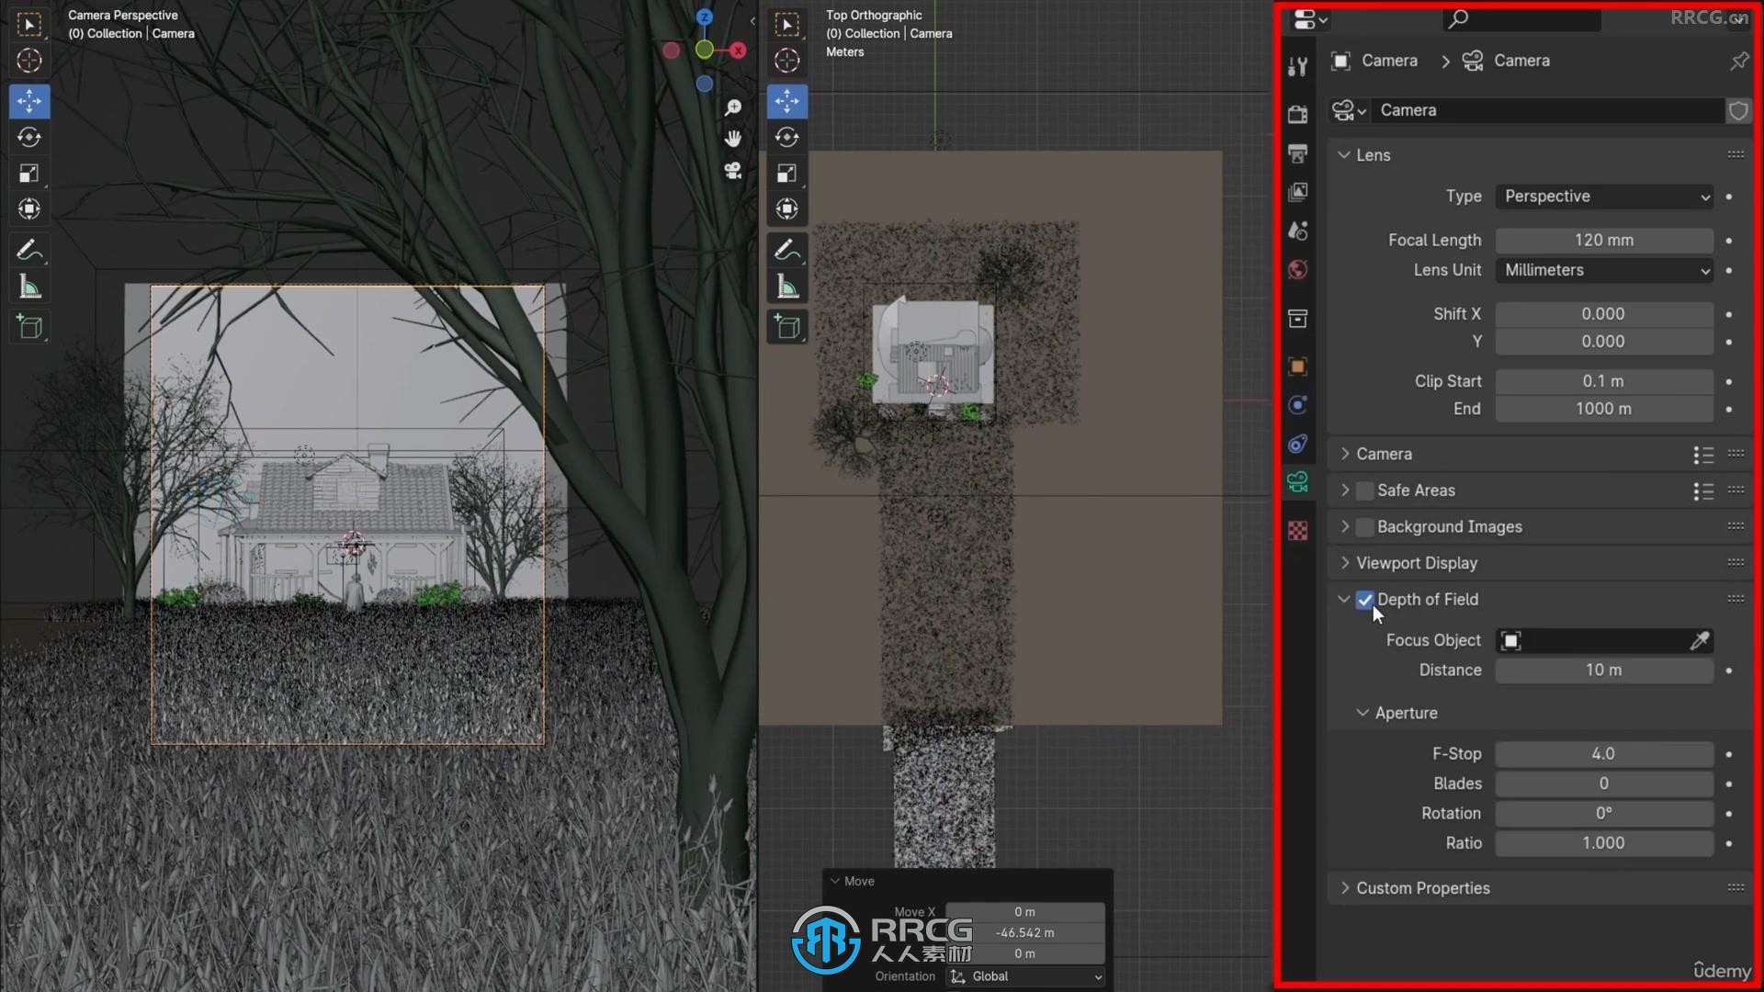Open the World properties tab
Screen dimensions: 1764x992
1297,270
